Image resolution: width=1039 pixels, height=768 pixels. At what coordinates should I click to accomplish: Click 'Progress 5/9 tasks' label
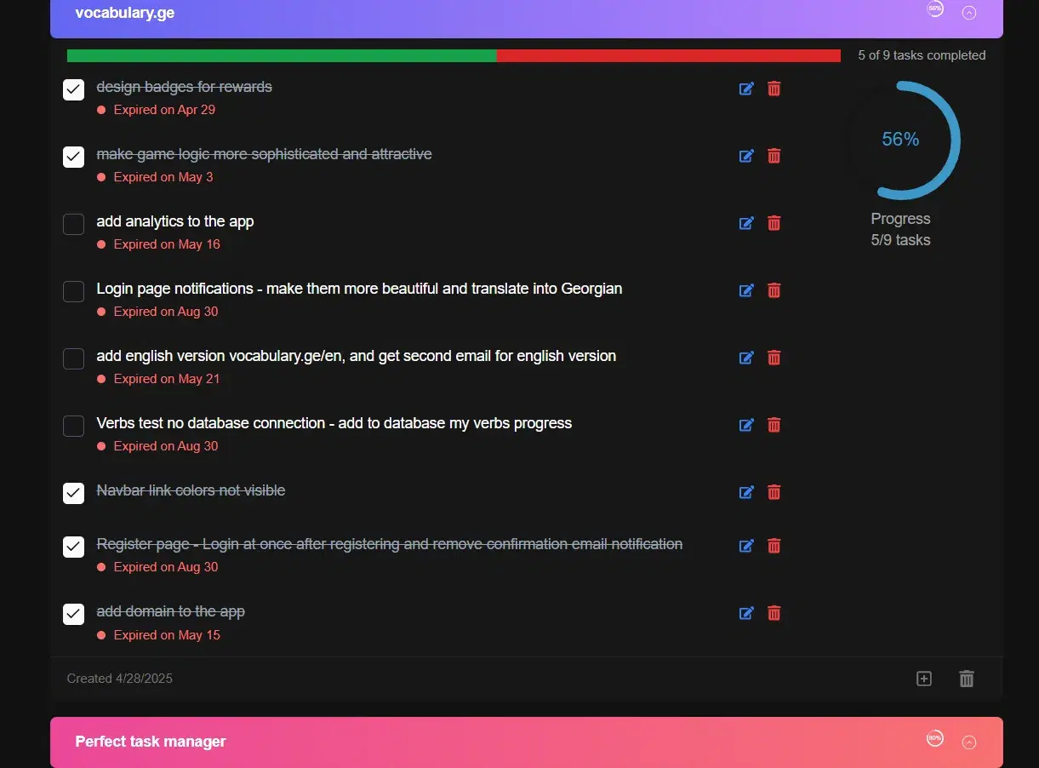tap(900, 229)
